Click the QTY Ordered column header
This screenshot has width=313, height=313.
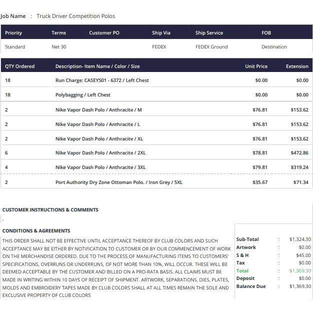[20, 66]
